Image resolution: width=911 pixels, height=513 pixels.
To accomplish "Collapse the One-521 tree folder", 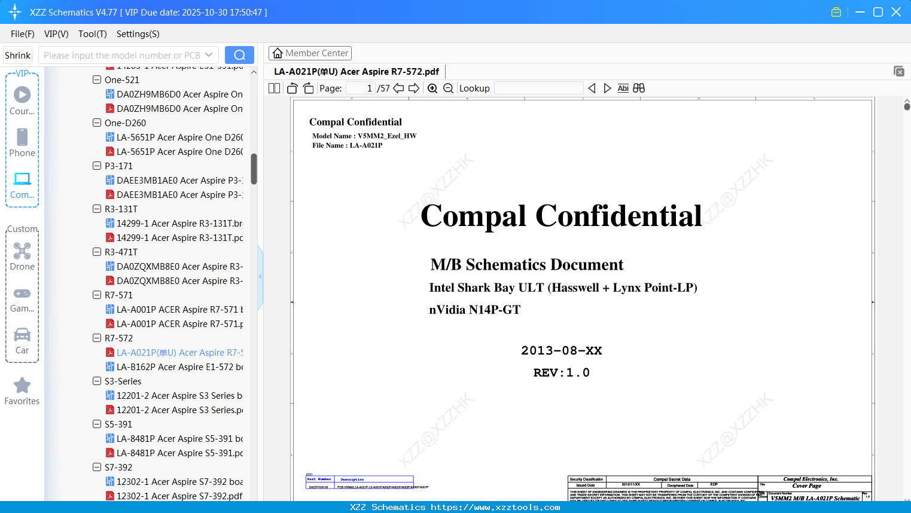I will point(97,80).
